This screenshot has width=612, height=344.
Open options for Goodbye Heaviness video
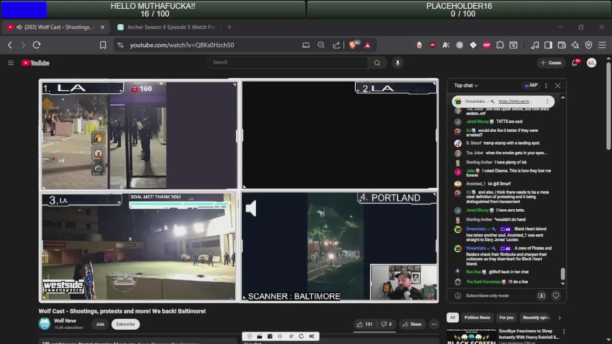[x=564, y=331]
